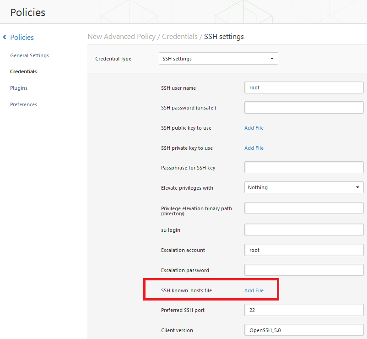Expand the Elevate privileges with dropdown
The width and height of the screenshot is (367, 339).
304,187
